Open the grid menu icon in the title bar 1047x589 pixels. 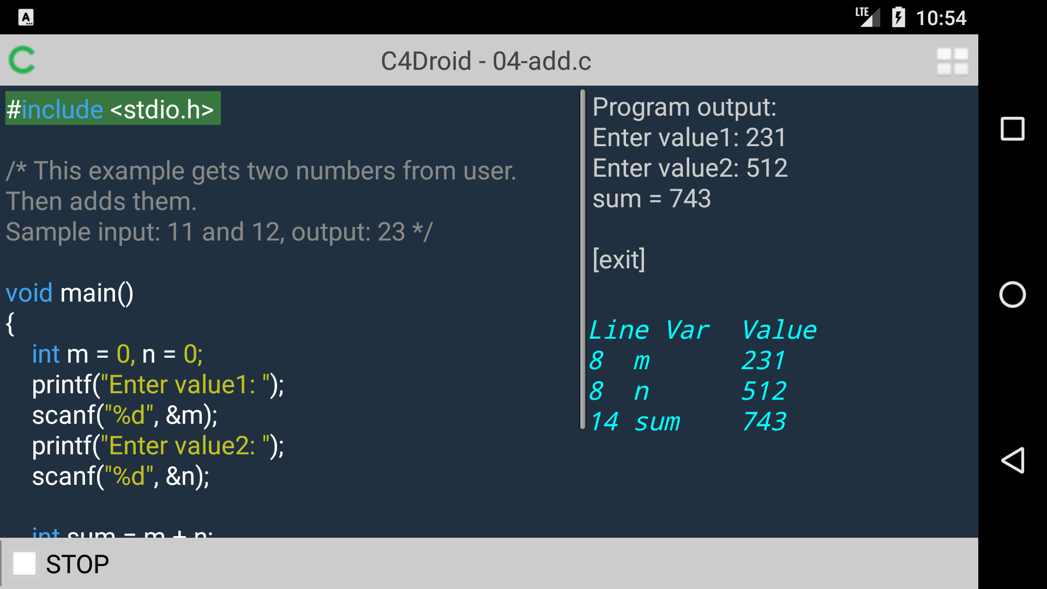pyautogui.click(x=952, y=61)
